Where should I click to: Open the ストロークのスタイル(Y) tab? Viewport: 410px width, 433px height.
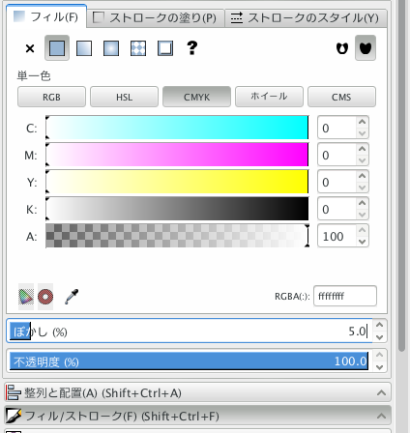[x=306, y=18]
